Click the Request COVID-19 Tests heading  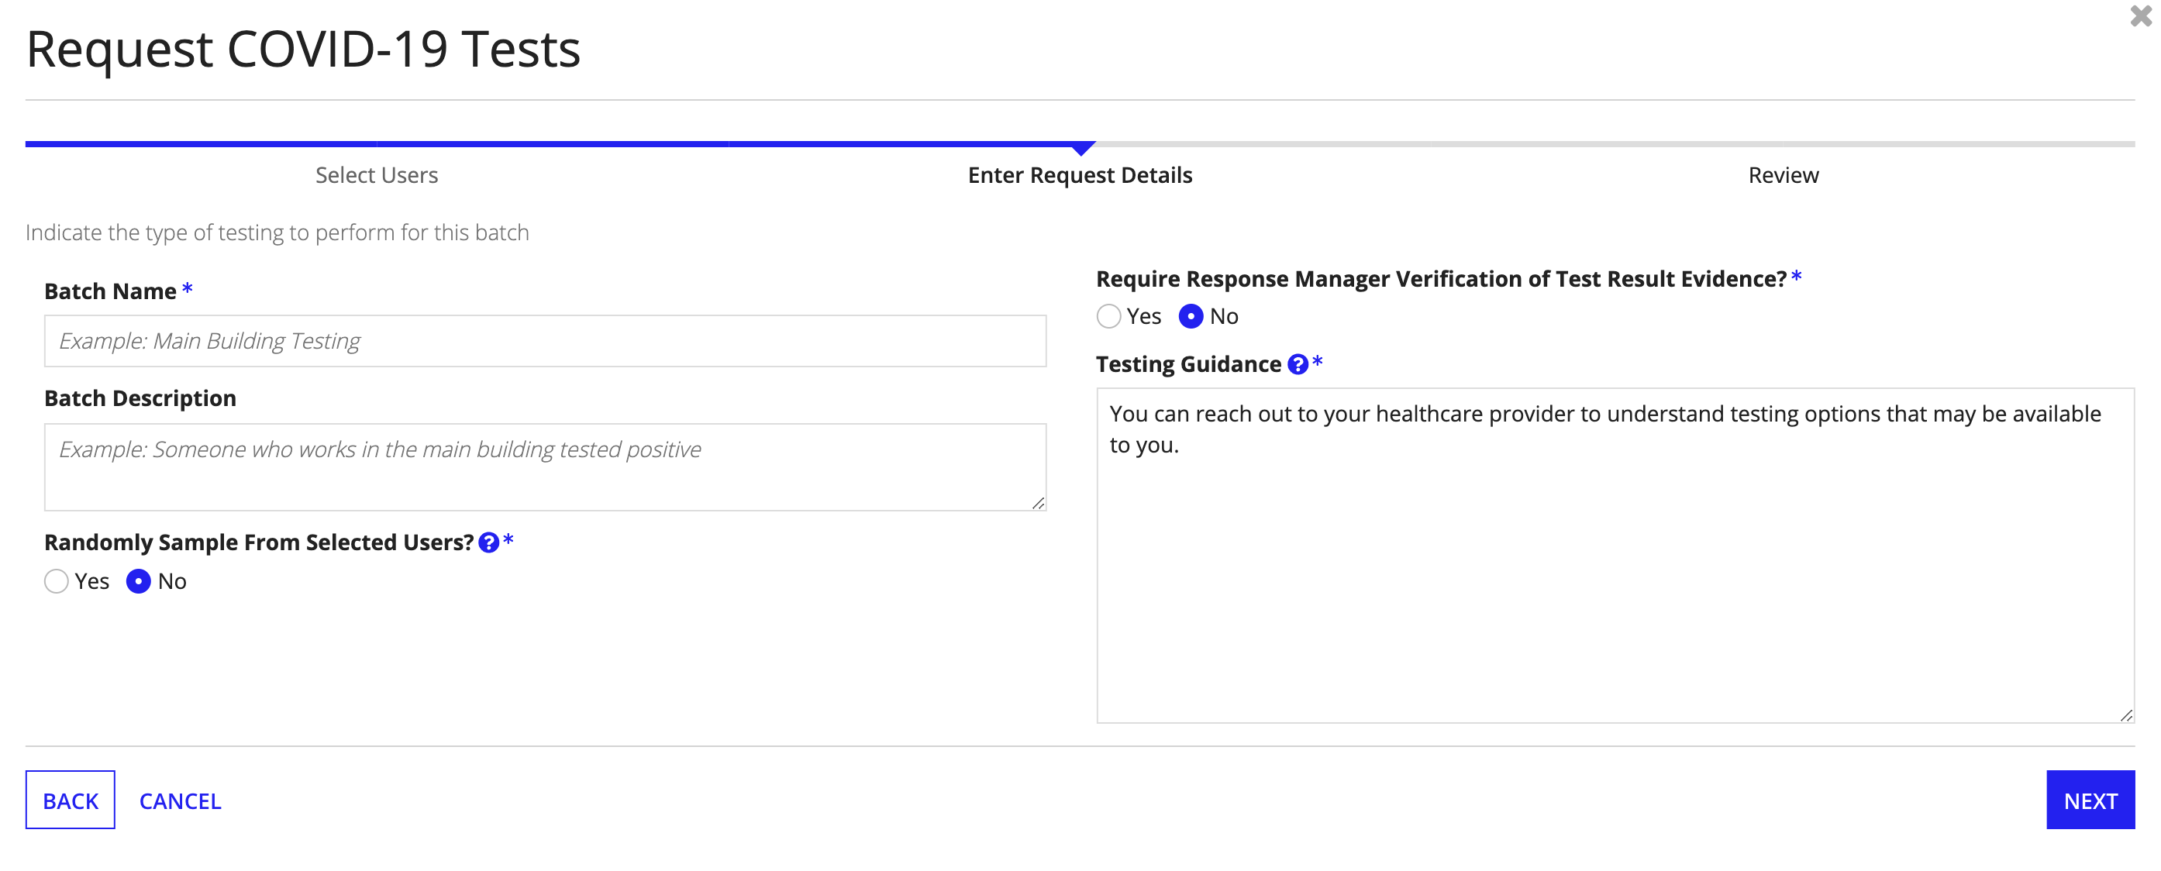click(x=303, y=49)
